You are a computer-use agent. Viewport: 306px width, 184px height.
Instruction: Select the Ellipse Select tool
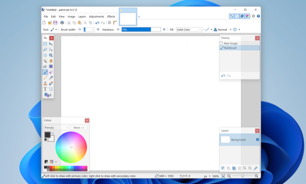[x=45, y=55]
